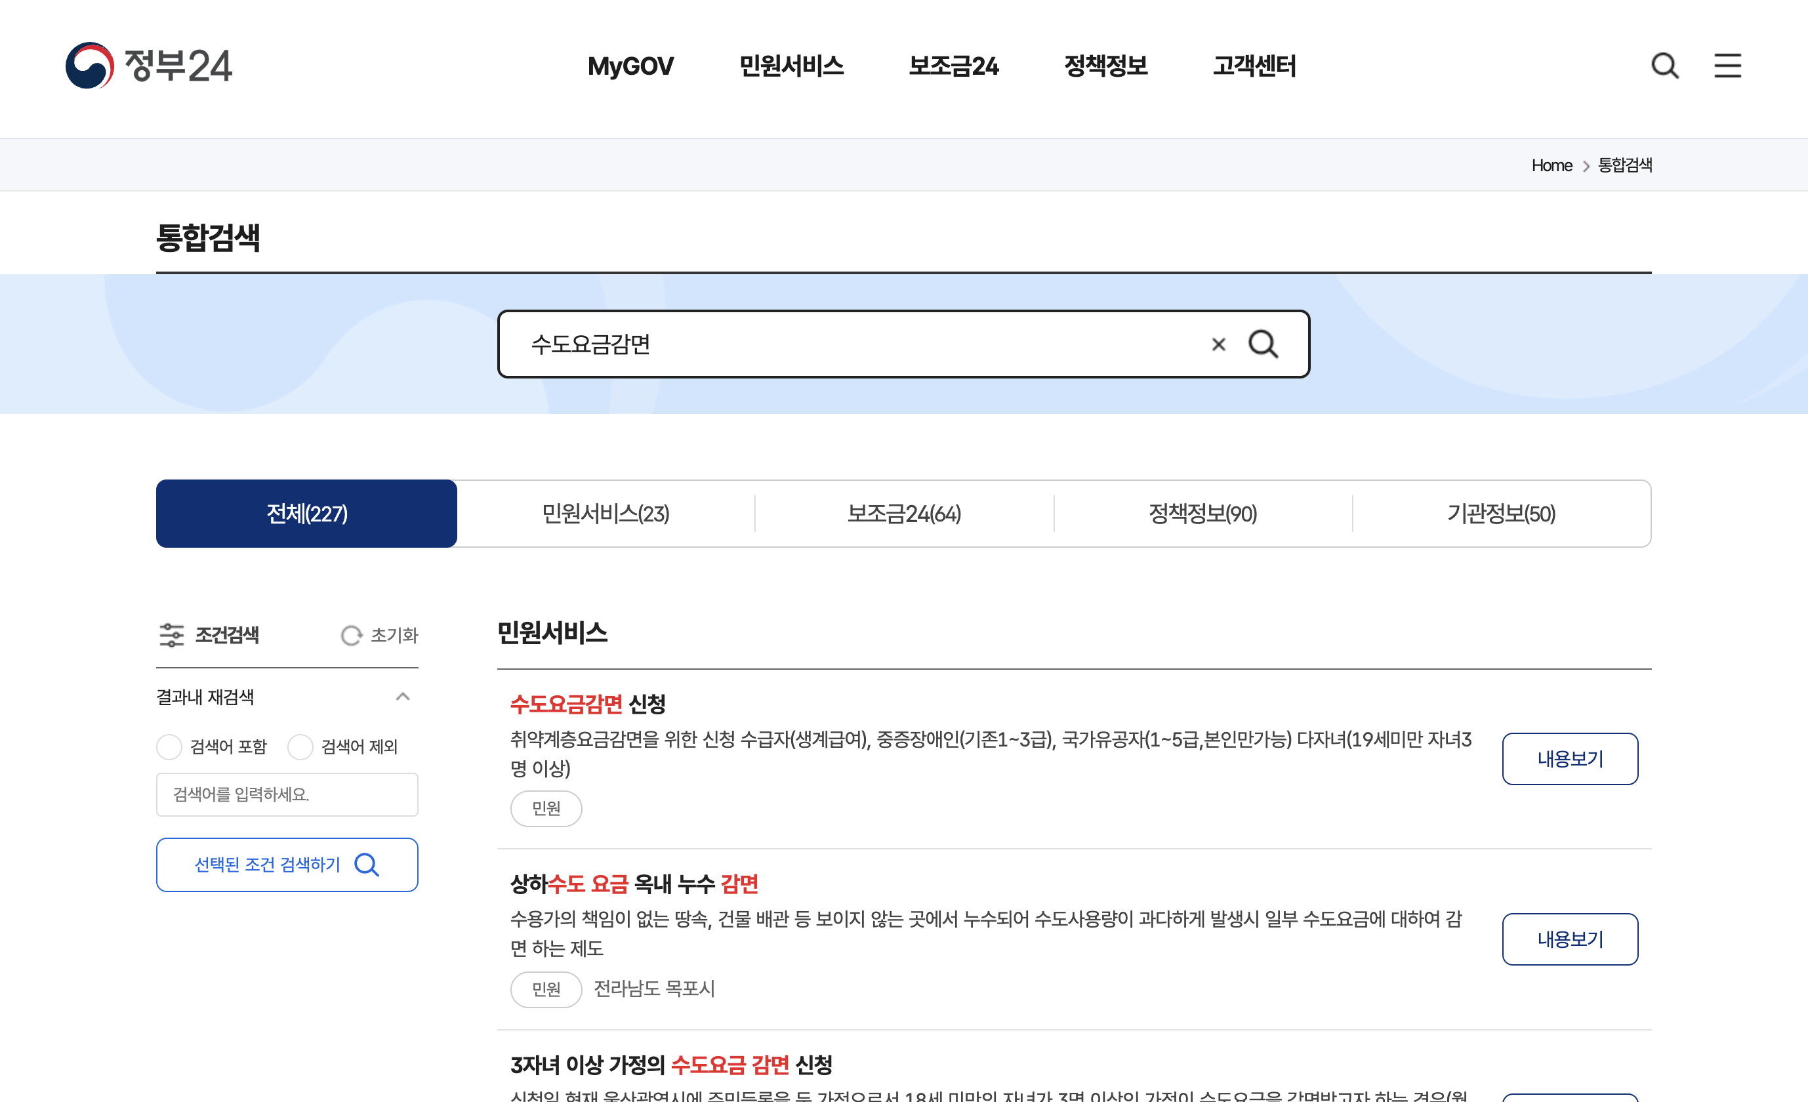This screenshot has height=1102, width=1808.
Task: Open the 상하수도 요금 옥내 누수 감면 link
Action: point(634,884)
